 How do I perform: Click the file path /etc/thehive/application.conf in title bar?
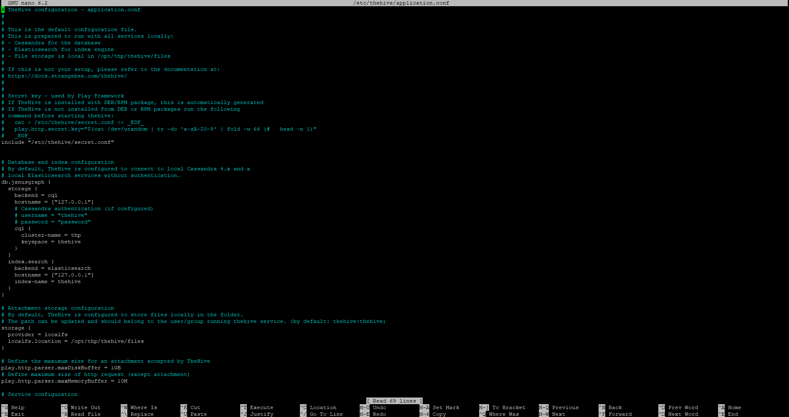coord(401,3)
